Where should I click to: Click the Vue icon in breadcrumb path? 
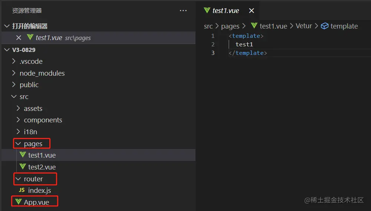[254, 26]
